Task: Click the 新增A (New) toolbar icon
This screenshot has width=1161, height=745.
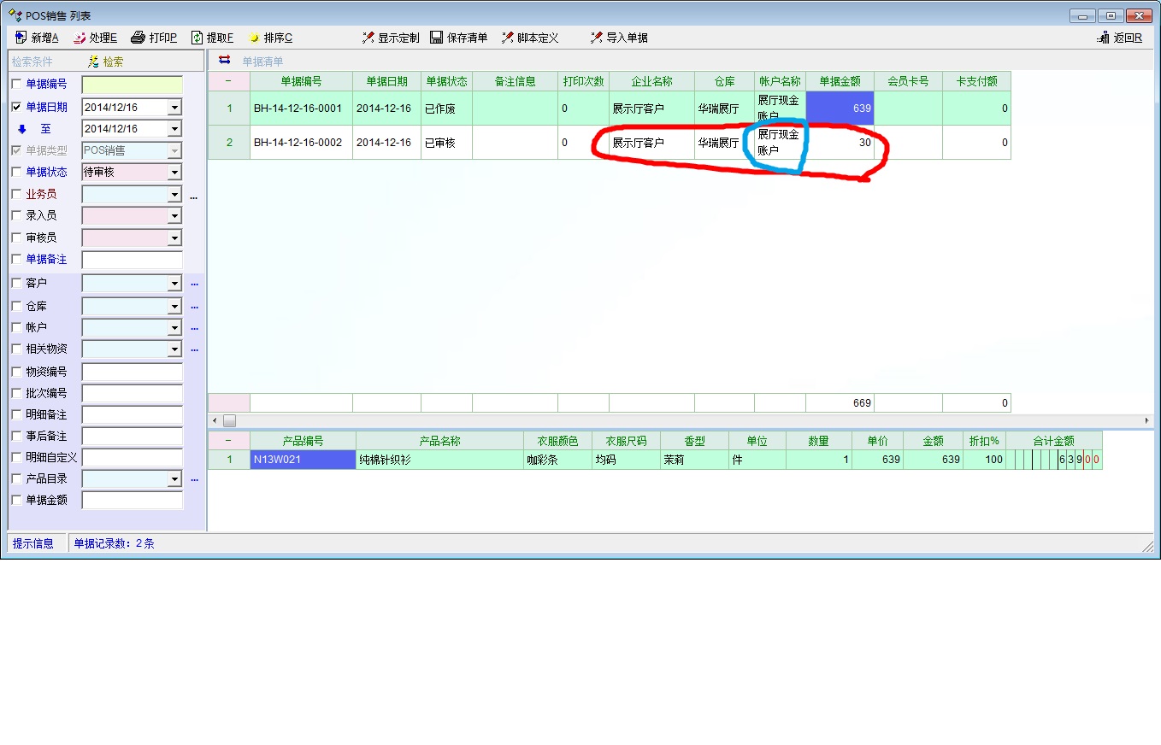Action: point(21,38)
